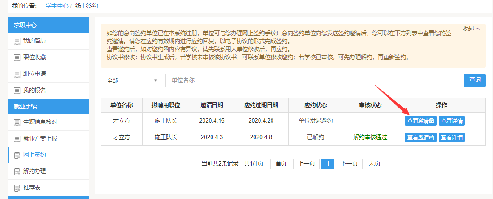Screen dimensions: 493x199
Task: Click the 就业方案上报 sidebar icon
Action: [x=17, y=139]
